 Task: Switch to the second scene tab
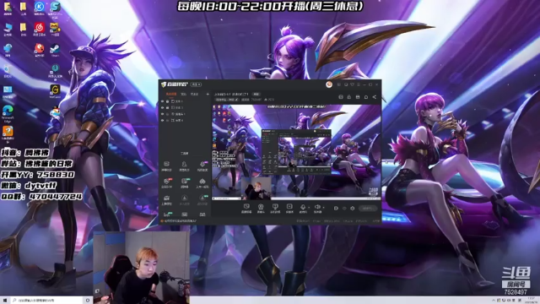click(184, 94)
